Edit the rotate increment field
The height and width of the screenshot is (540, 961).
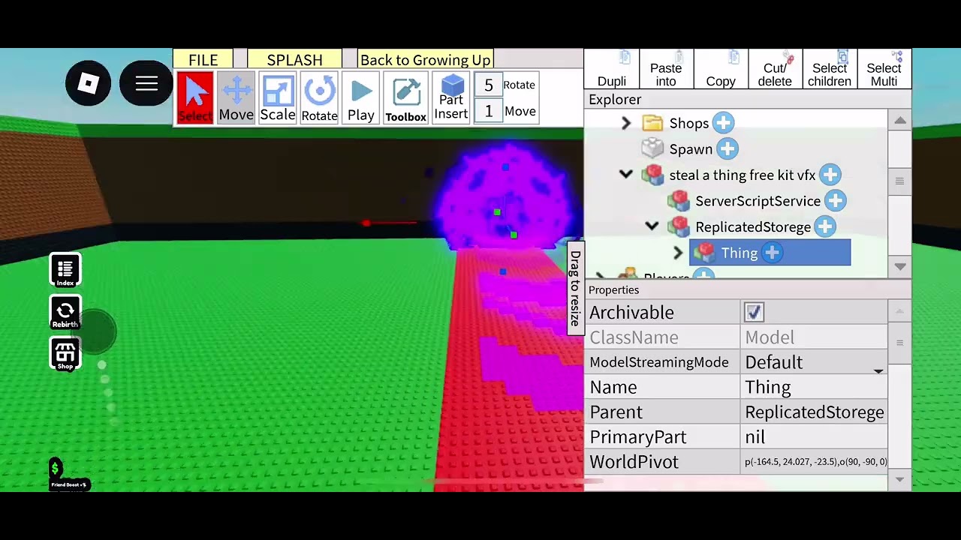tap(489, 85)
